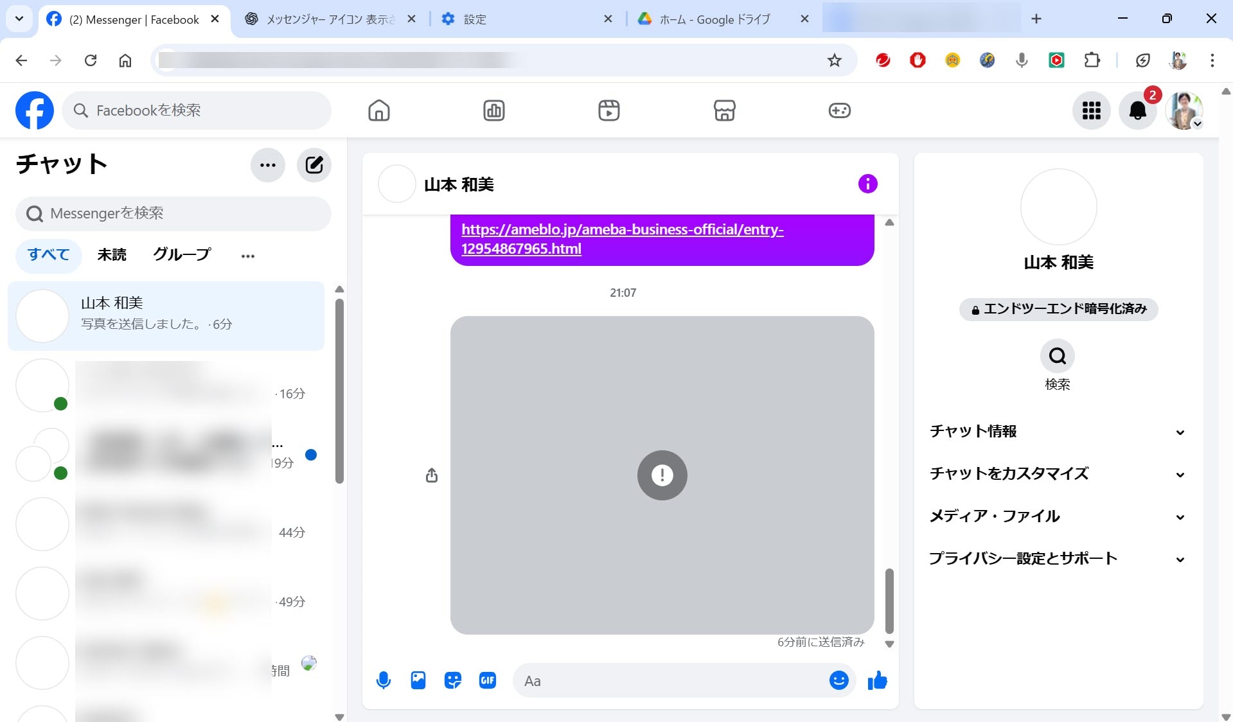Open Facebook notifications bell

click(x=1137, y=110)
